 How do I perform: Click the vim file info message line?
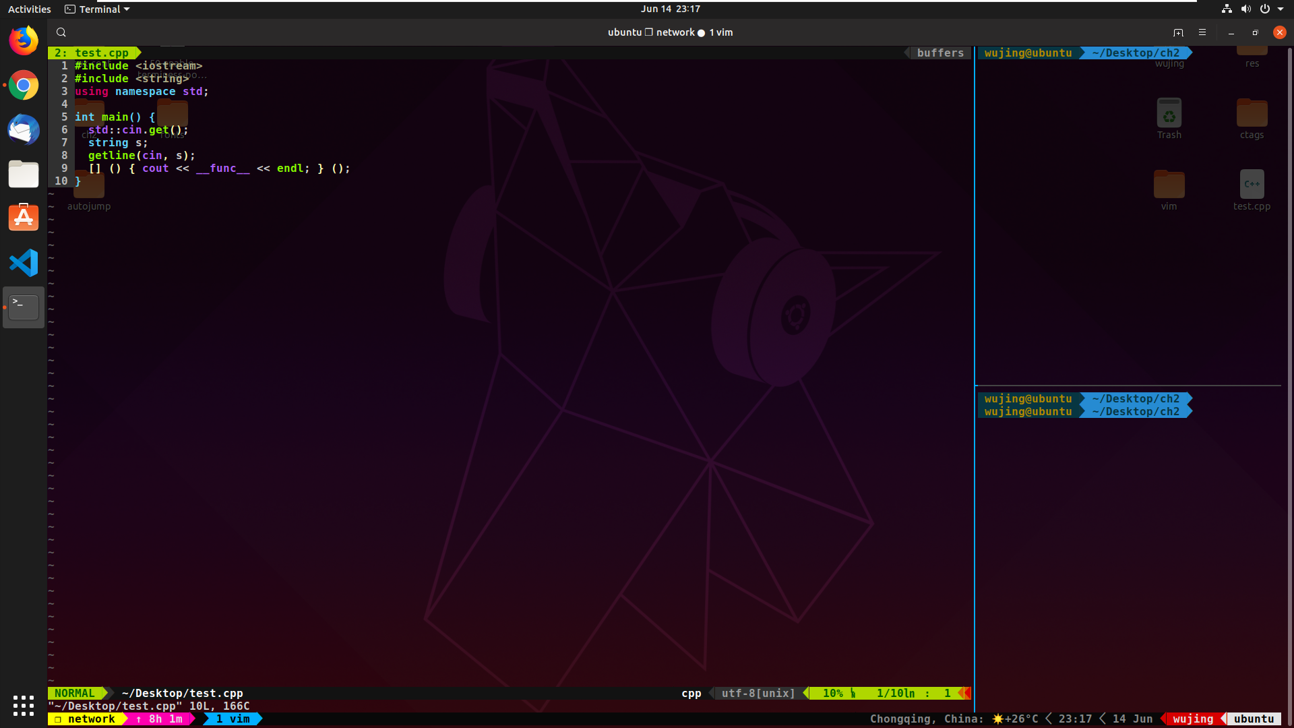[148, 706]
